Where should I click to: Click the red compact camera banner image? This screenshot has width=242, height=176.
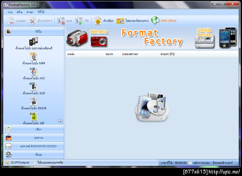[x=99, y=41]
